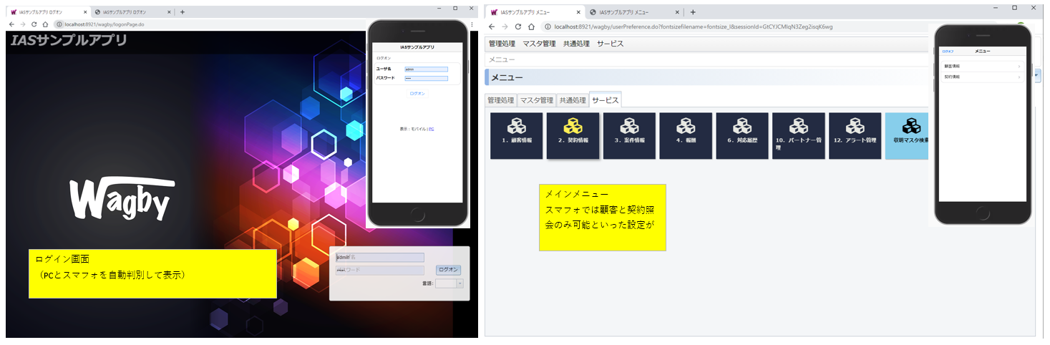
Task: Open the 10. パートナー管理 tile
Action: pos(799,135)
